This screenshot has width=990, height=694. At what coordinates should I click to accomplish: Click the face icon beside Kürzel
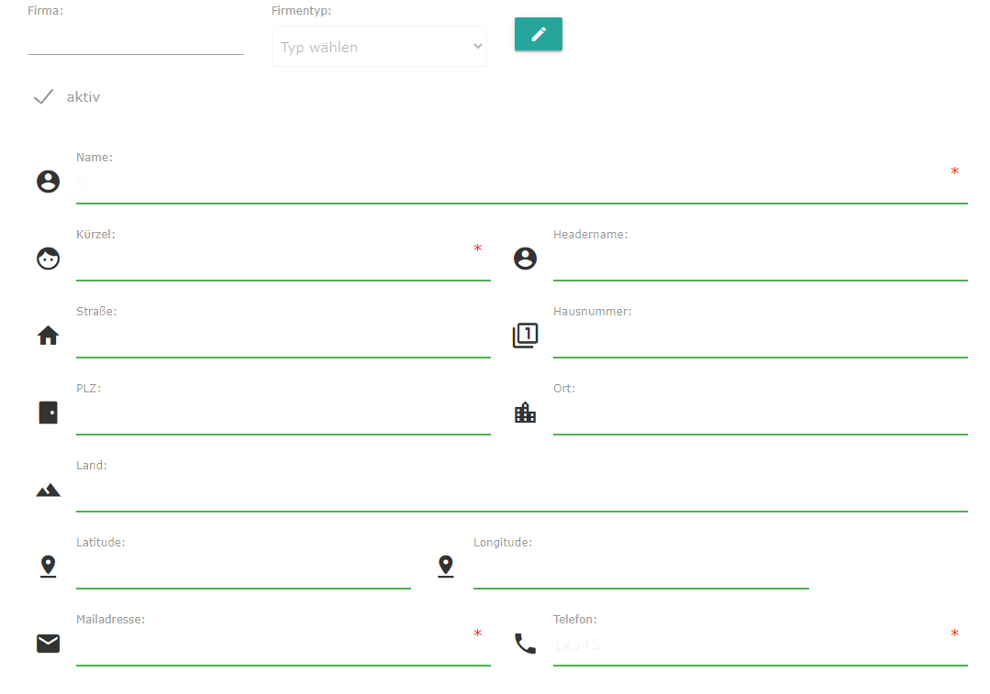tap(48, 259)
